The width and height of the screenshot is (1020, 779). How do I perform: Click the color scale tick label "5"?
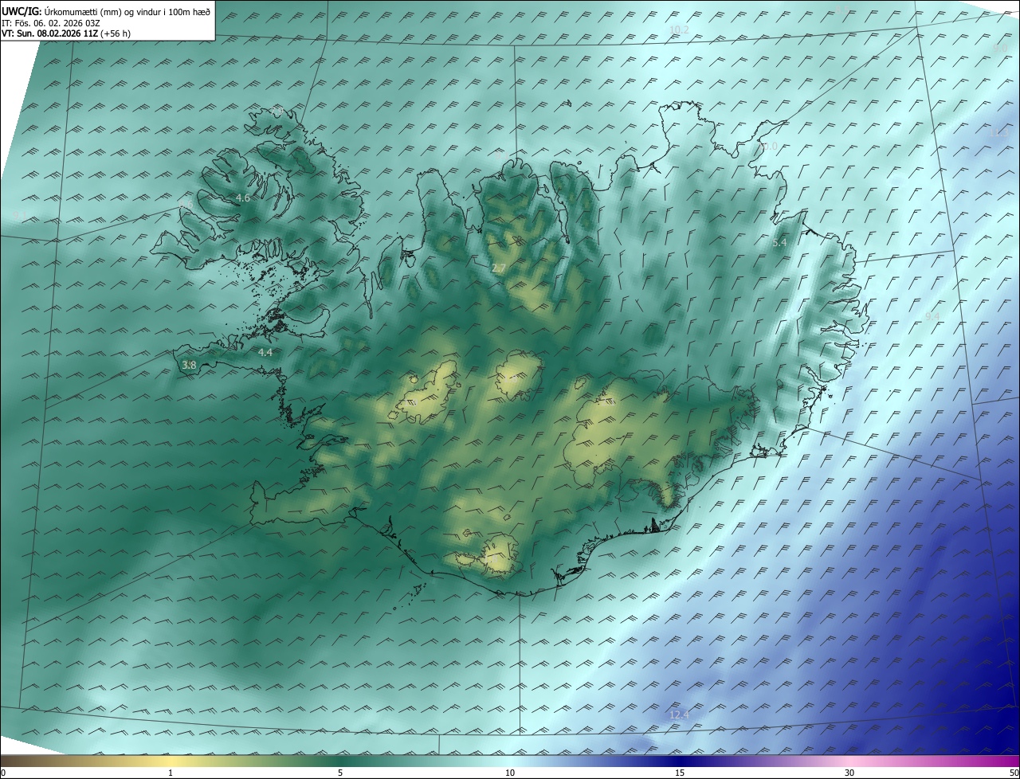(x=340, y=773)
